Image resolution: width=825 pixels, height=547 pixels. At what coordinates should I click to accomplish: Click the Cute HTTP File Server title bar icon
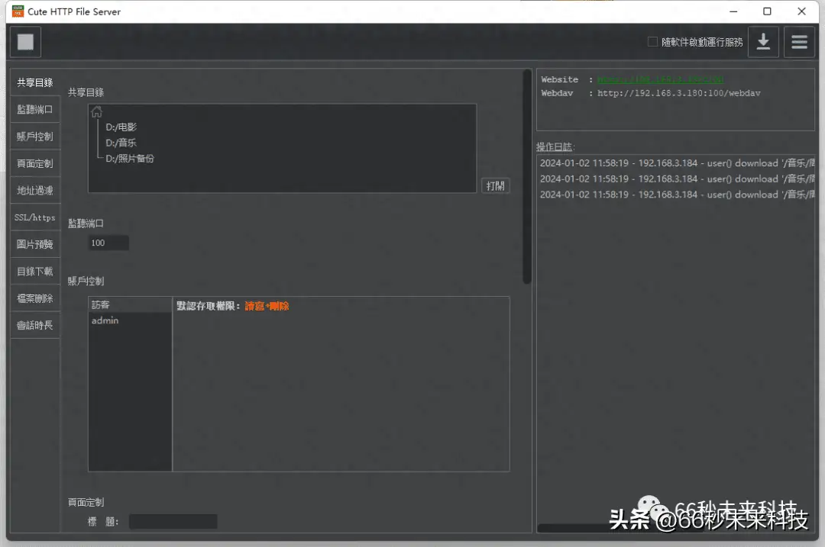pyautogui.click(x=17, y=11)
